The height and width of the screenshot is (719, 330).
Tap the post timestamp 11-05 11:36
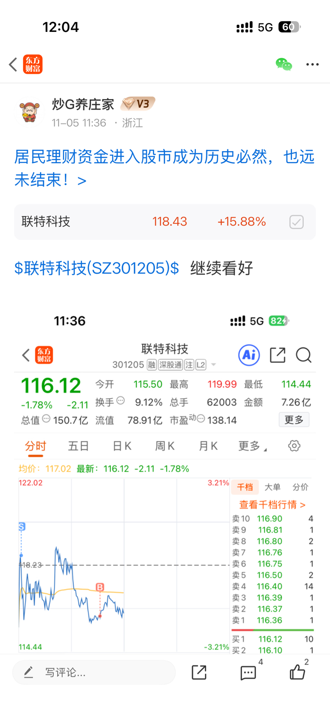point(79,123)
